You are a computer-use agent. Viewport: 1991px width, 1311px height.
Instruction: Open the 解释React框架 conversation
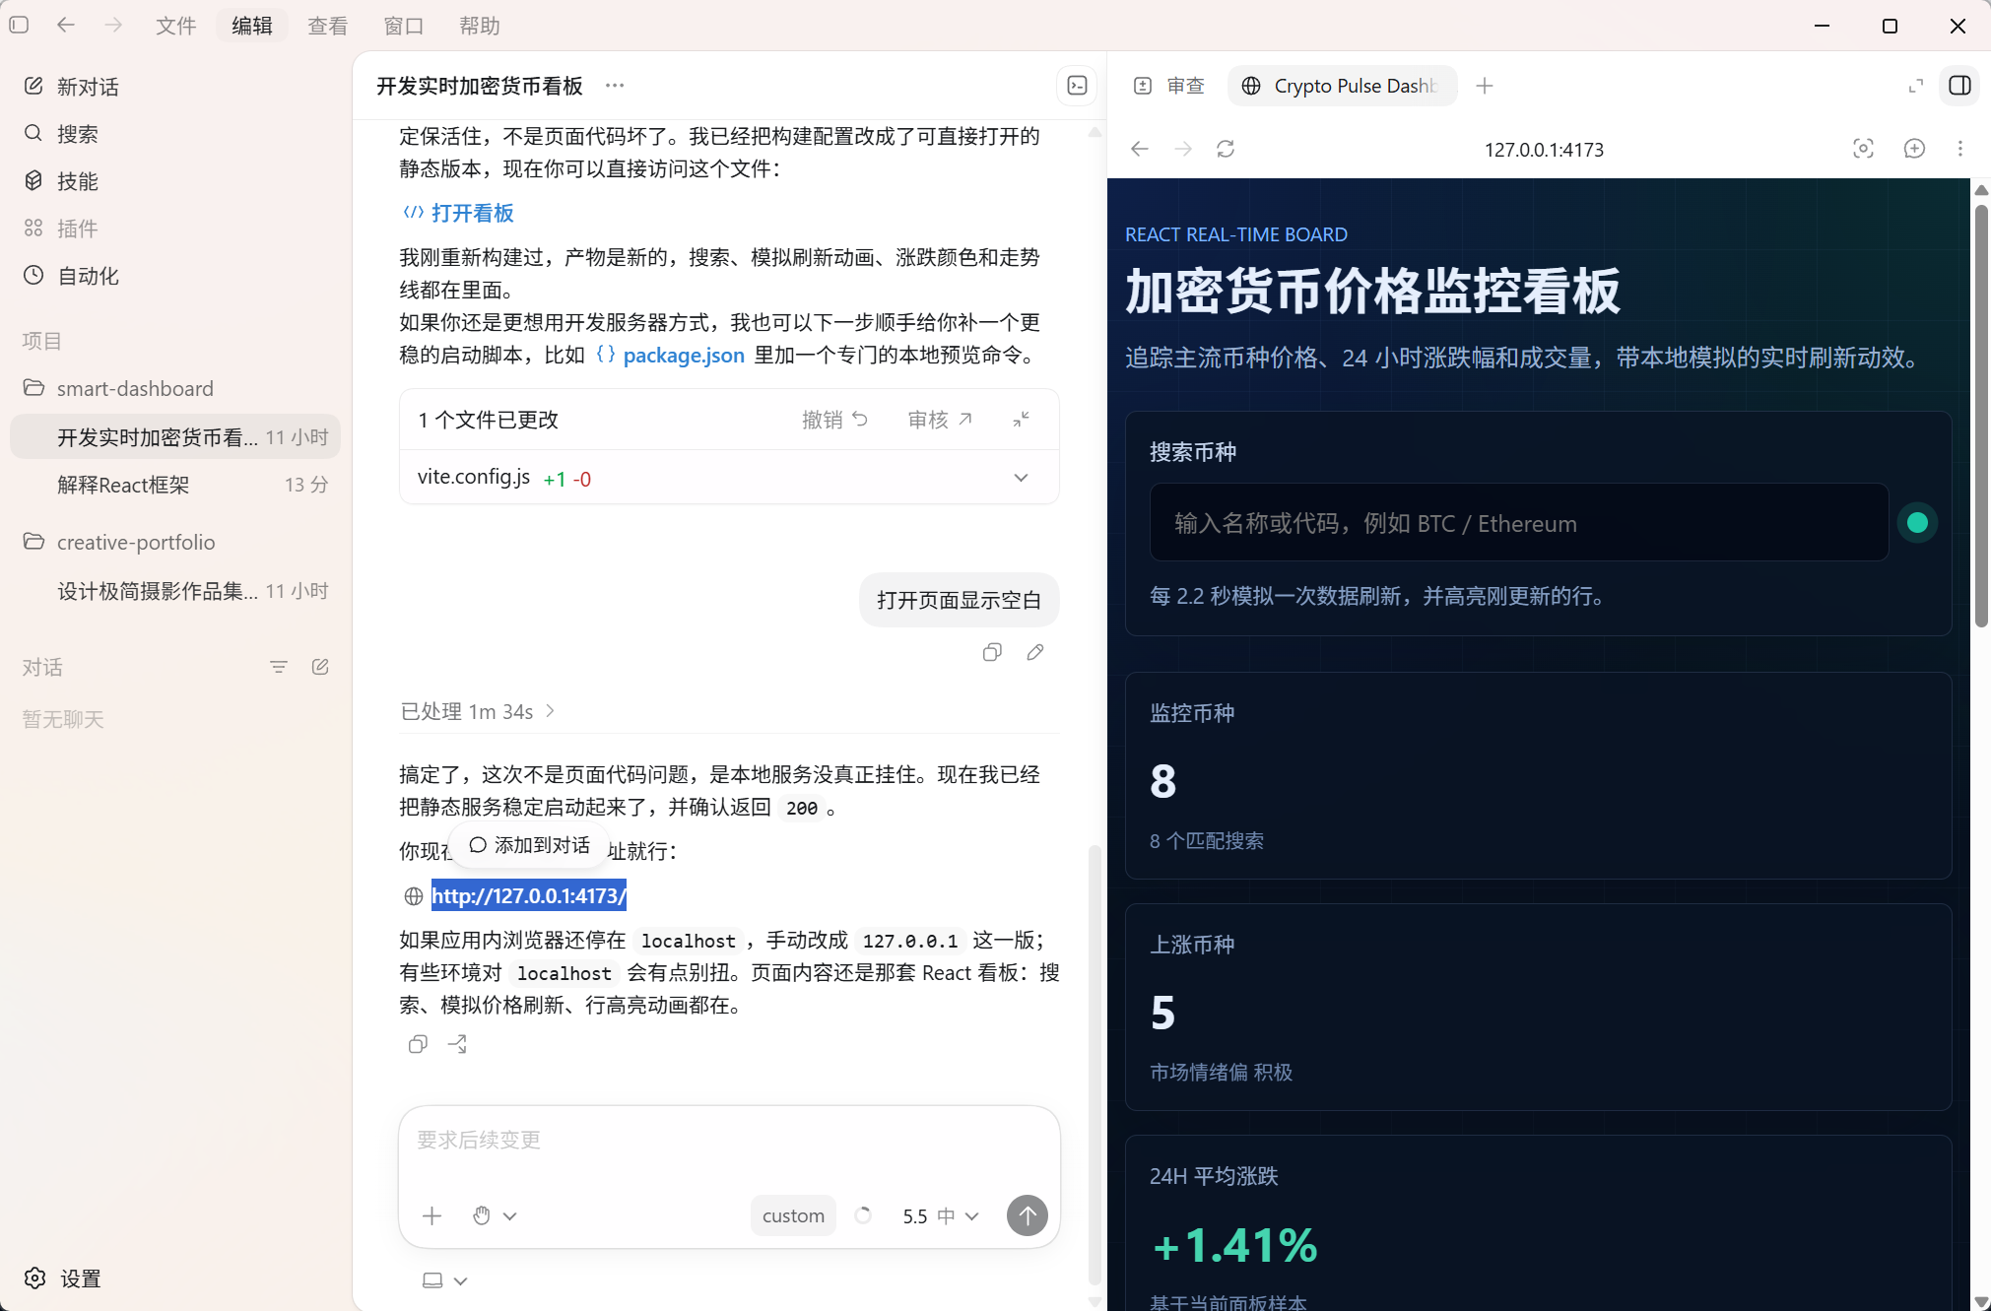[x=175, y=485]
